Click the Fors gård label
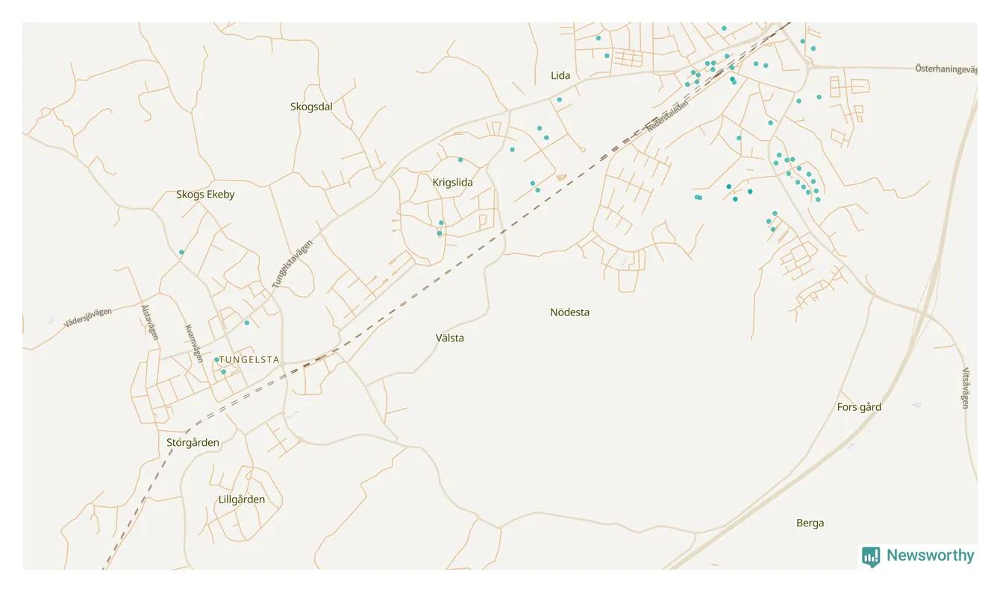 pos(859,407)
